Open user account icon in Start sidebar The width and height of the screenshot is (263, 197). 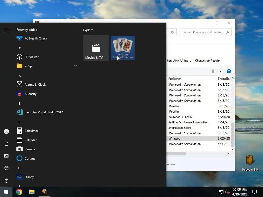6,131
